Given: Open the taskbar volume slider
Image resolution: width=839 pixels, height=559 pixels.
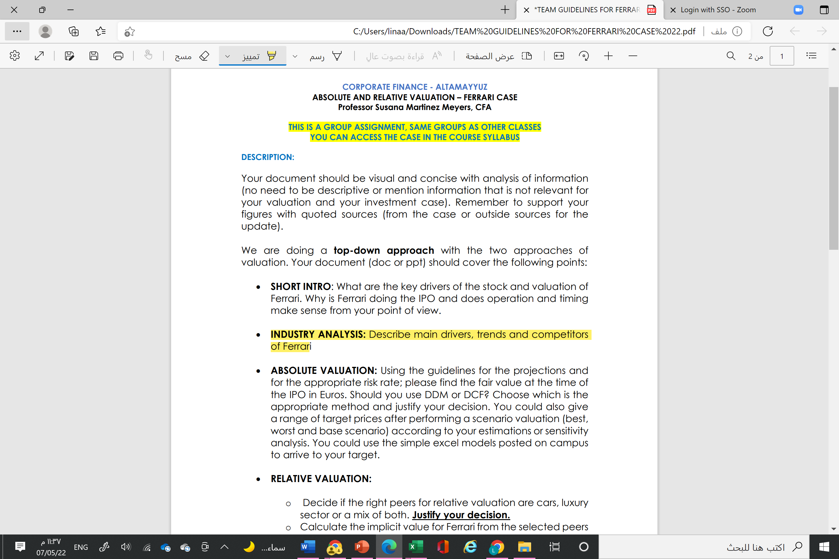Looking at the screenshot, I should click(125, 547).
